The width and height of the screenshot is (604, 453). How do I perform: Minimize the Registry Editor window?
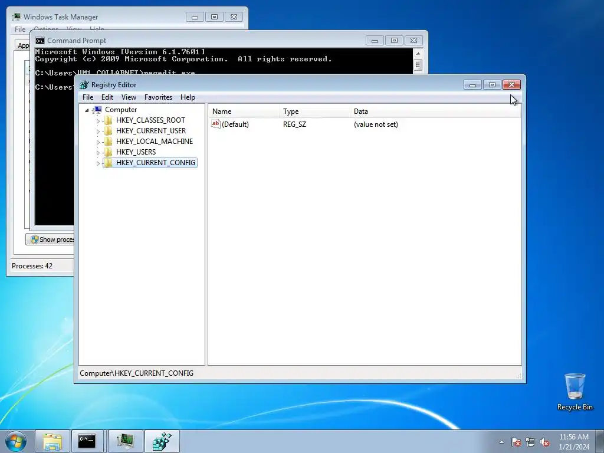(472, 85)
